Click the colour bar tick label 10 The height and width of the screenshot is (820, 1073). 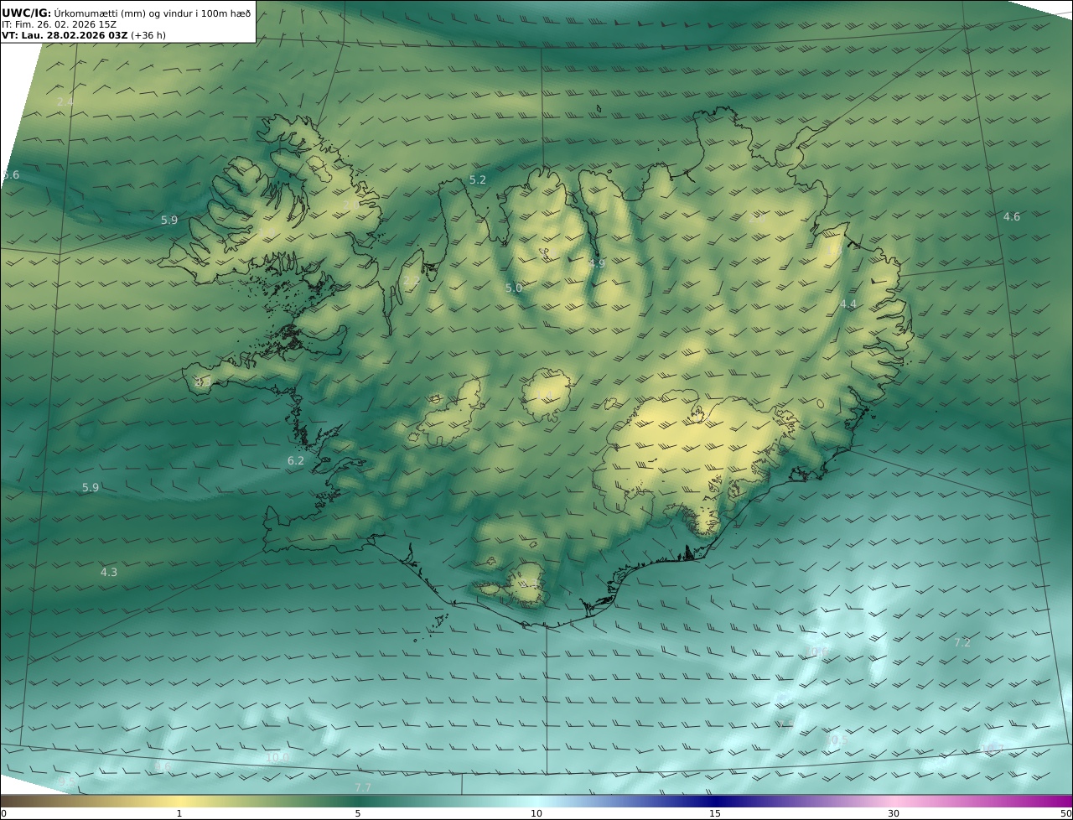[x=536, y=813]
